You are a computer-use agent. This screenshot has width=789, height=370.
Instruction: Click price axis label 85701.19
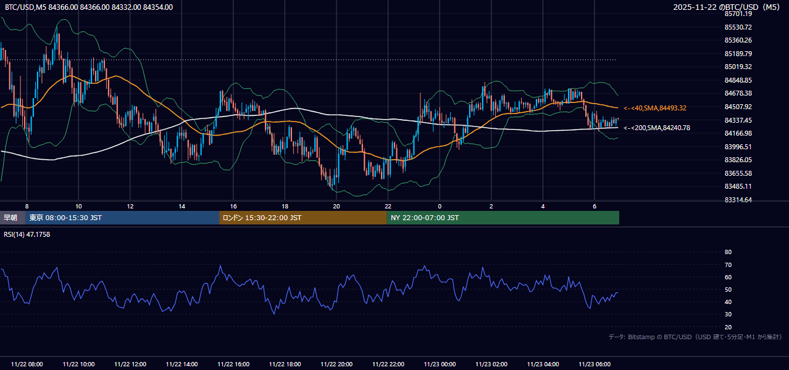tap(738, 14)
